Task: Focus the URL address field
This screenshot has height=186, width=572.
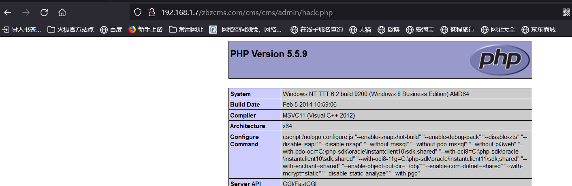Action: [324, 12]
